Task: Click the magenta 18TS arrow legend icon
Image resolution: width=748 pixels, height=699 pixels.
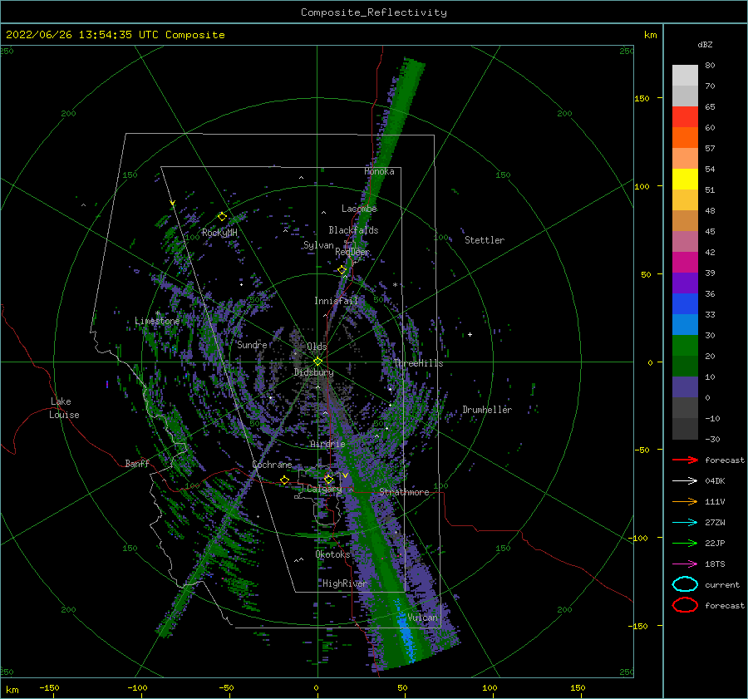Action: (x=685, y=564)
